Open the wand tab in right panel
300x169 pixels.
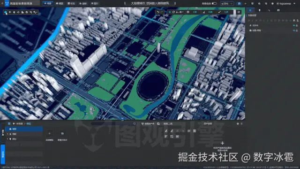tap(269, 10)
